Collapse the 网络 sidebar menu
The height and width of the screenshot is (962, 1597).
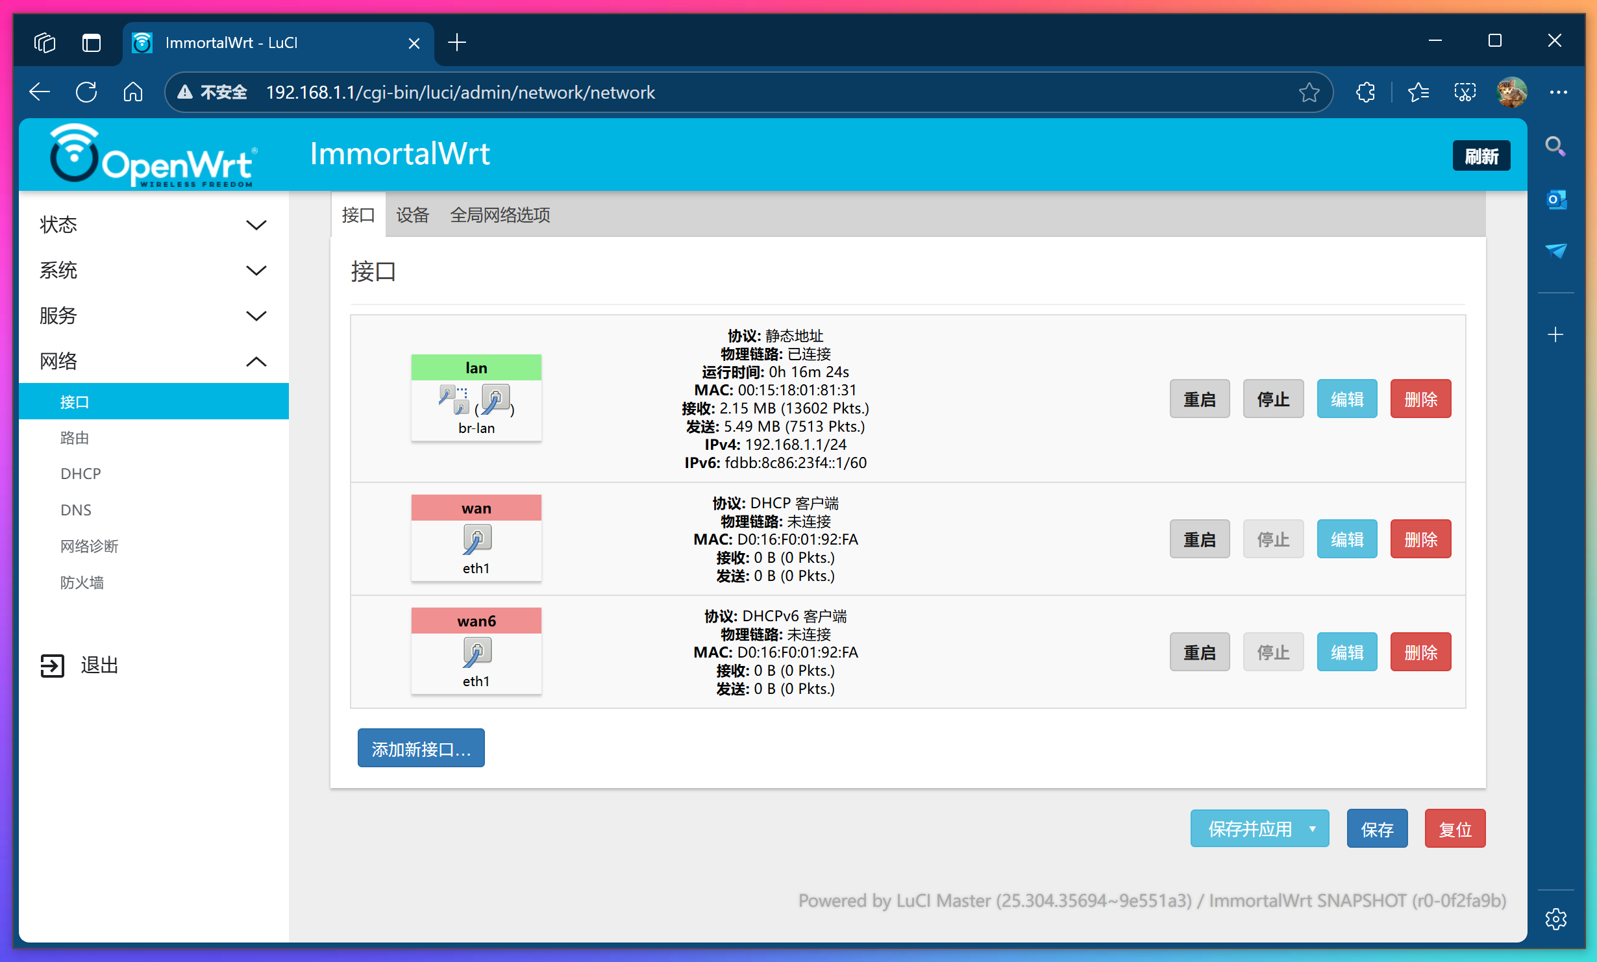(256, 362)
